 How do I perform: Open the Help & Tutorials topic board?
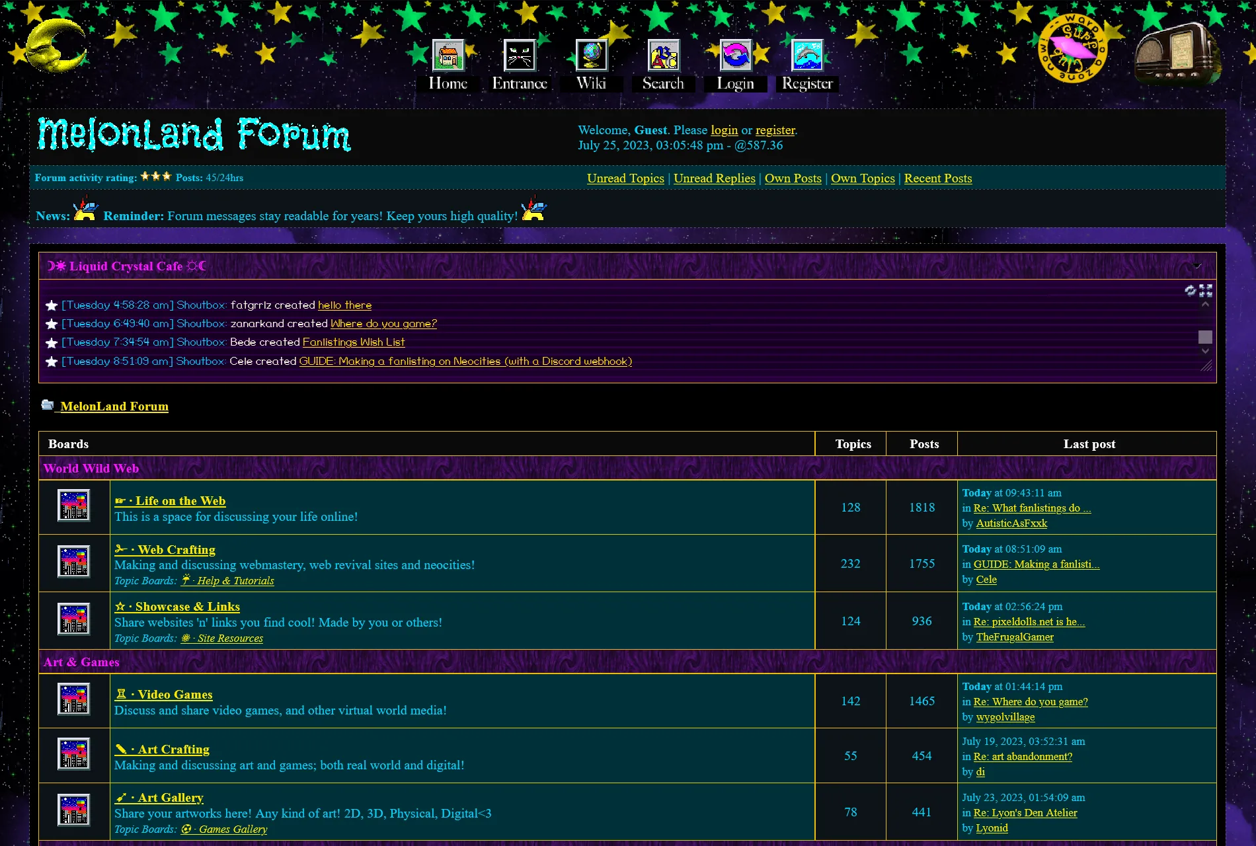coord(235,581)
